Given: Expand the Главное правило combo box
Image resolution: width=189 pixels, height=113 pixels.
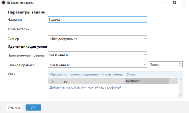Looking at the screenshot, I should tap(97, 64).
